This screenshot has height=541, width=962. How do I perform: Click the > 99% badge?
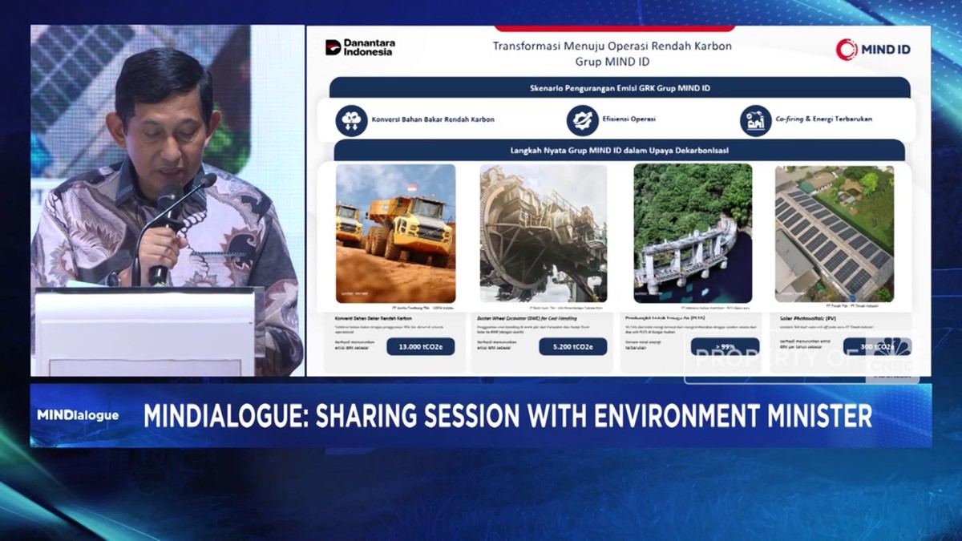725,346
